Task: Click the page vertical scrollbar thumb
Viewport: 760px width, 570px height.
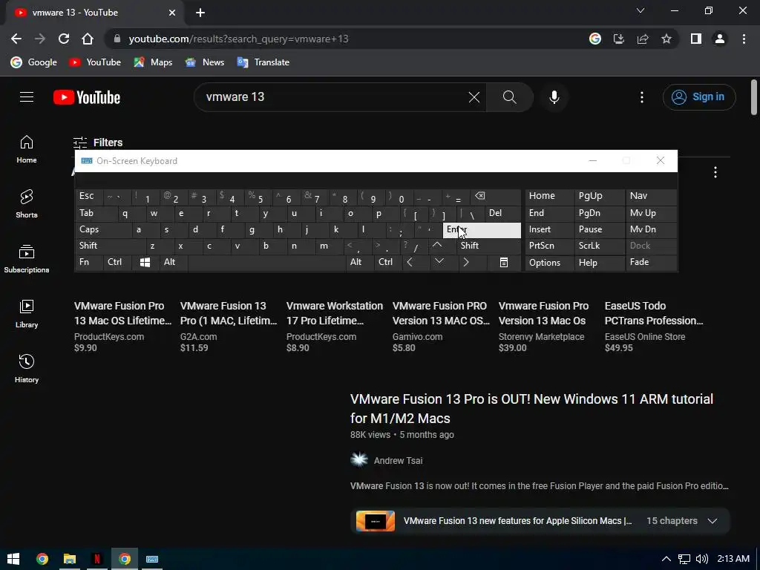Action: coord(754,97)
